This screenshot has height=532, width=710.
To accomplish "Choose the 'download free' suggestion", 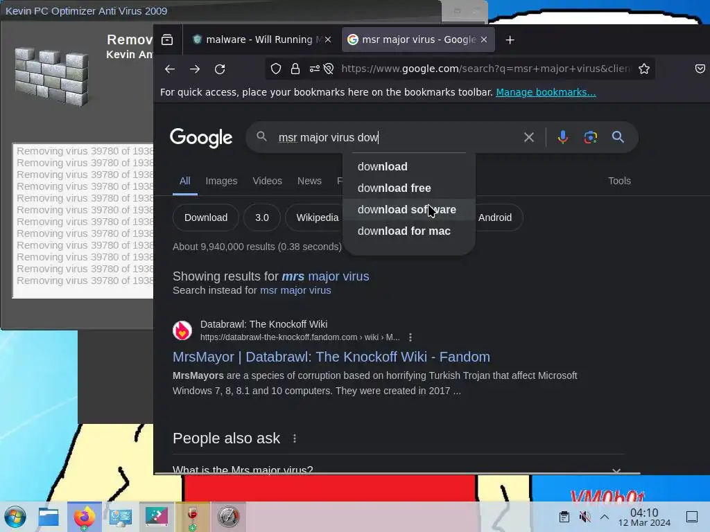I will pyautogui.click(x=409, y=188).
